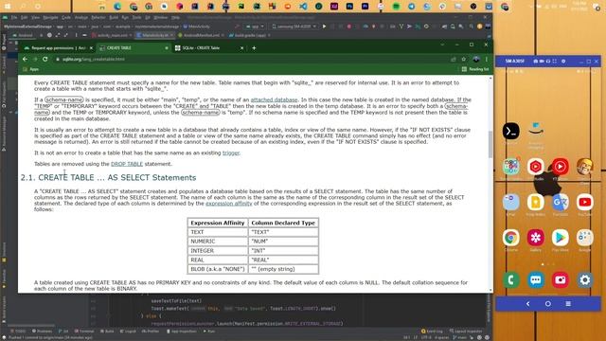Screen dimensions: 606x341
Task: Open the Gallery app on phone
Action: point(536,238)
